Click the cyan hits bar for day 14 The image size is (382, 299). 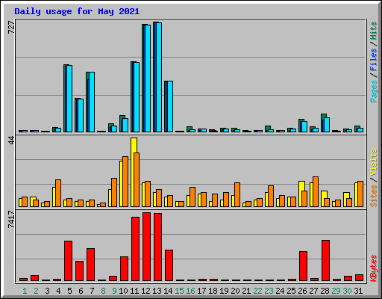click(170, 106)
